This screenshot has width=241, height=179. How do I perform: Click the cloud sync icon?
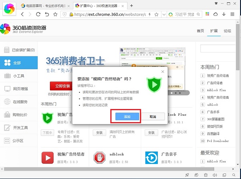(215, 14)
